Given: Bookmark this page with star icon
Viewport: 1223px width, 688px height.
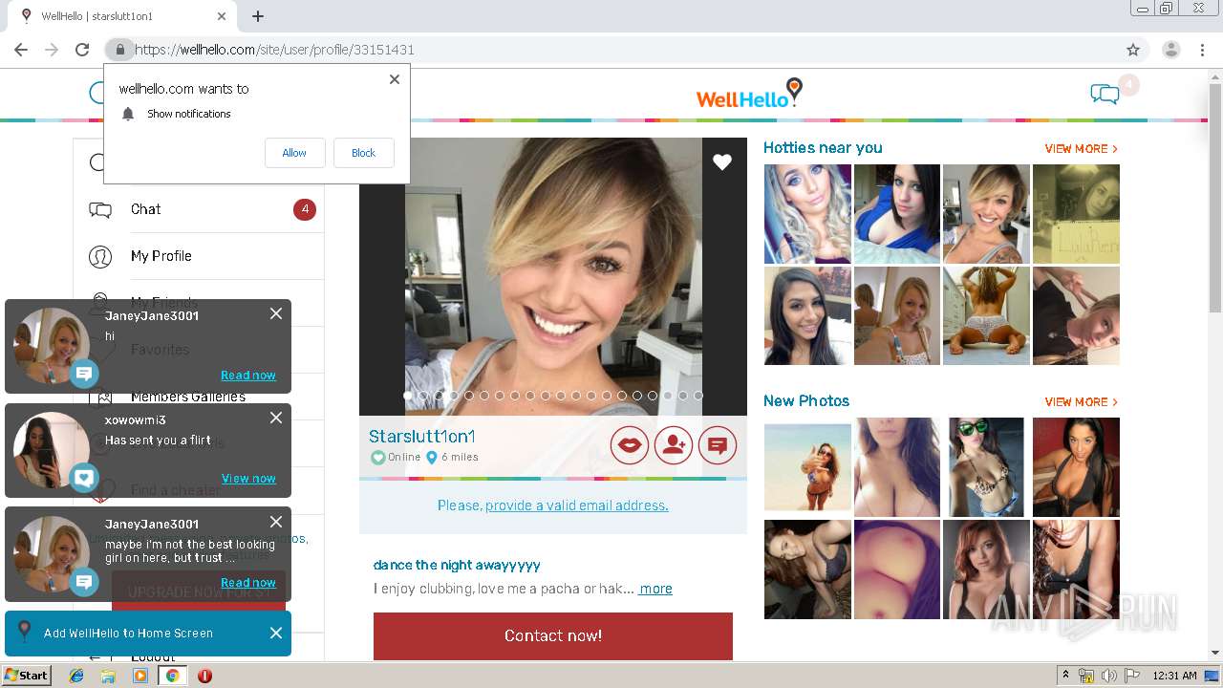Looking at the screenshot, I should [x=1133, y=50].
